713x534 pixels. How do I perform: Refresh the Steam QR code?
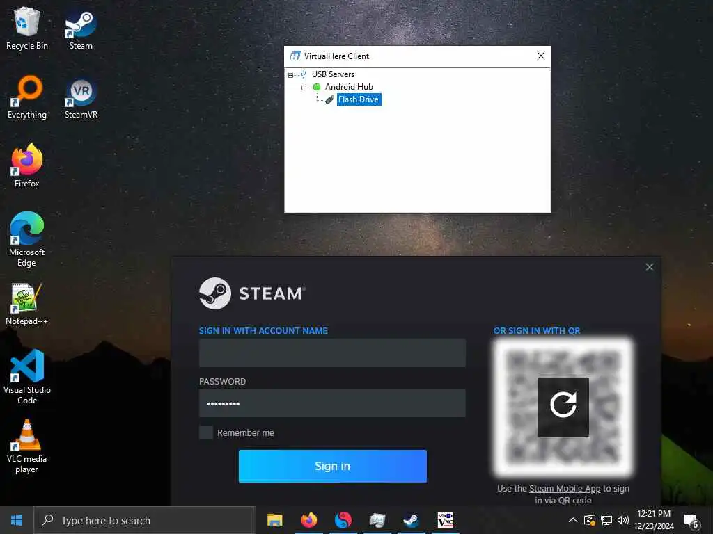(563, 407)
